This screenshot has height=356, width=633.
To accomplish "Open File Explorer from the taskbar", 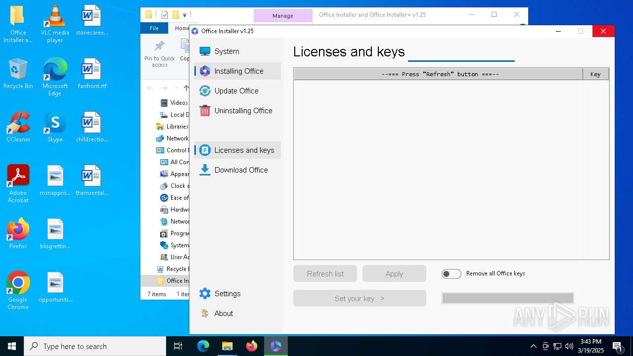I will point(227,346).
